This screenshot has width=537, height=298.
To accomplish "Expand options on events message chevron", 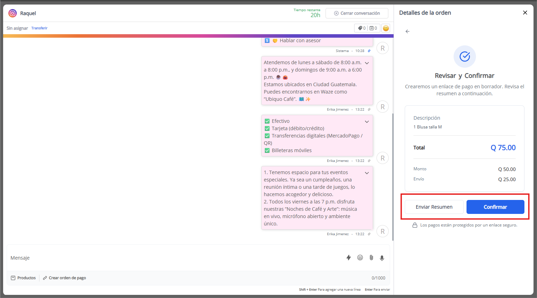I will 367,173.
